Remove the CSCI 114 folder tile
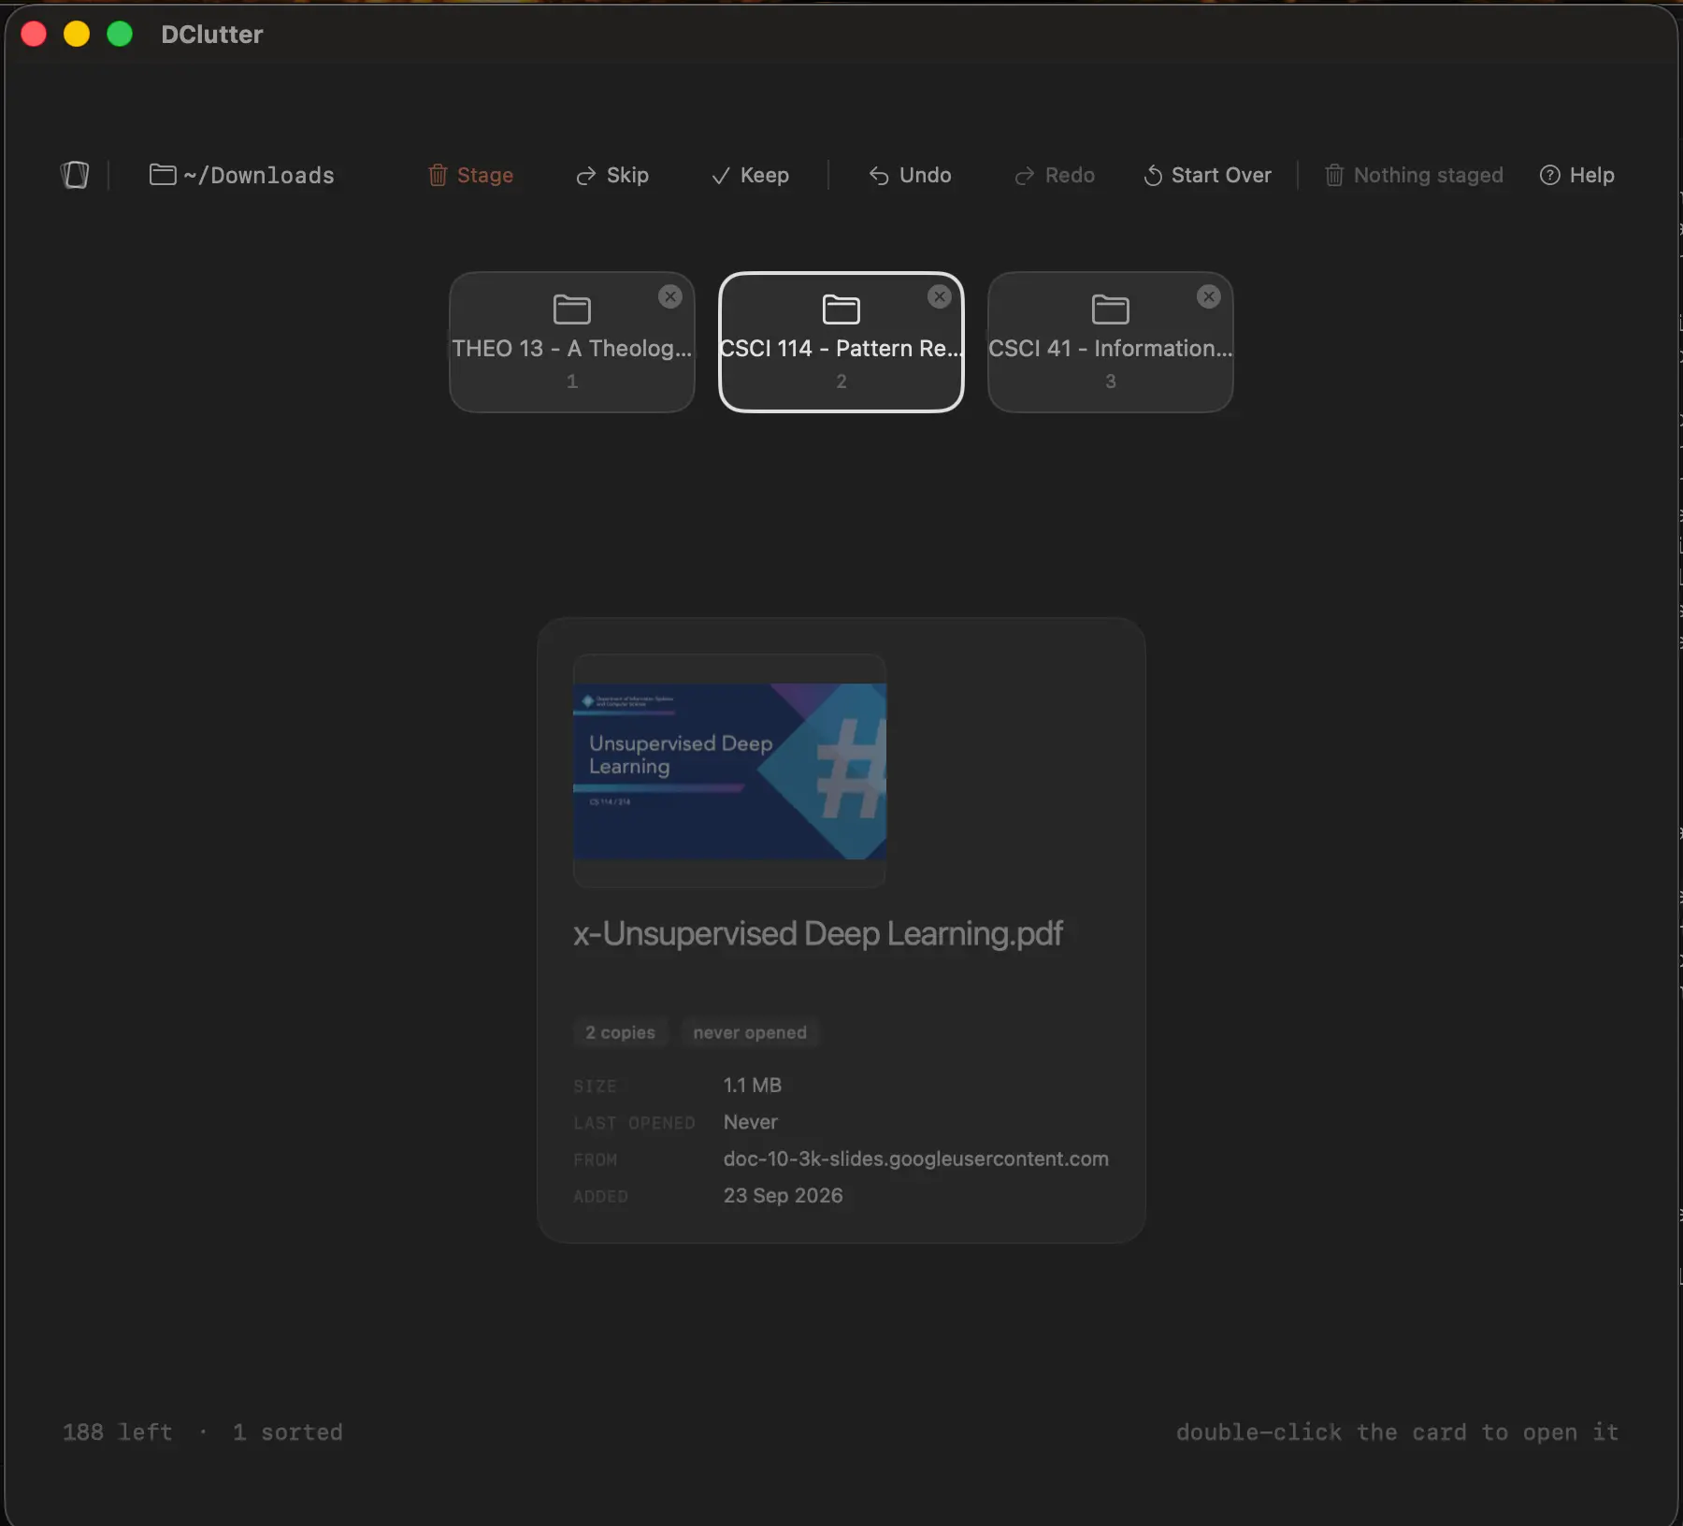The width and height of the screenshot is (1683, 1526). pos(940,296)
